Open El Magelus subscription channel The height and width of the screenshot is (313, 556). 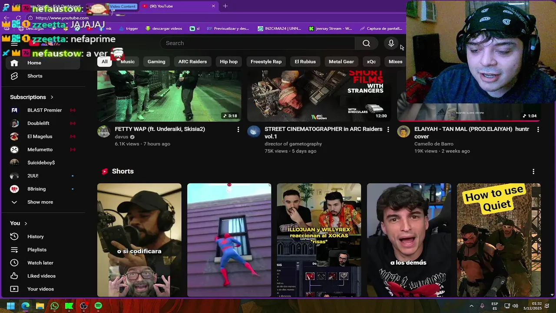coord(40,137)
